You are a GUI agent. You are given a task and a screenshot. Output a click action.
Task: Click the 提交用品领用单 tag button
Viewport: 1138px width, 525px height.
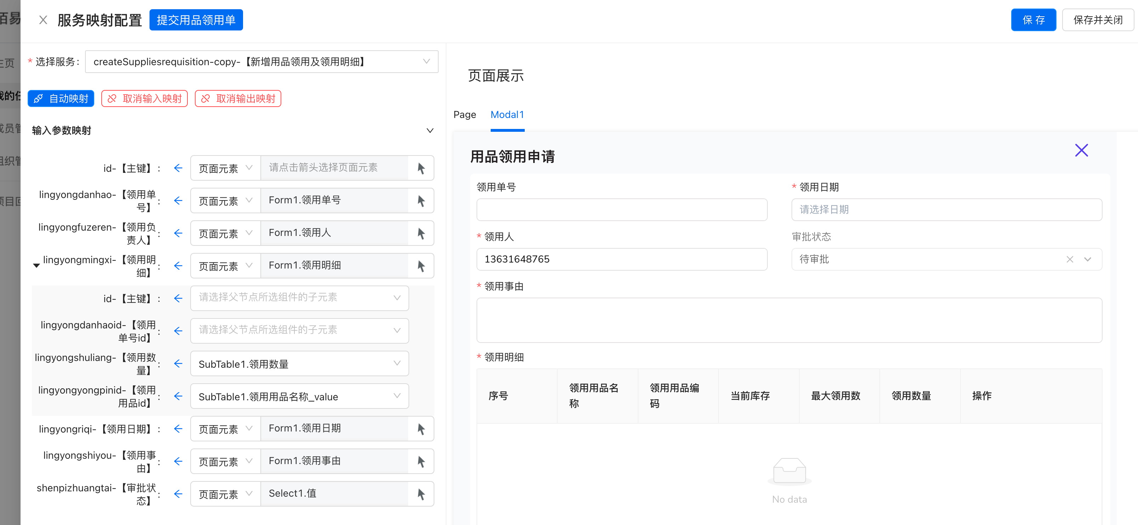[196, 20]
